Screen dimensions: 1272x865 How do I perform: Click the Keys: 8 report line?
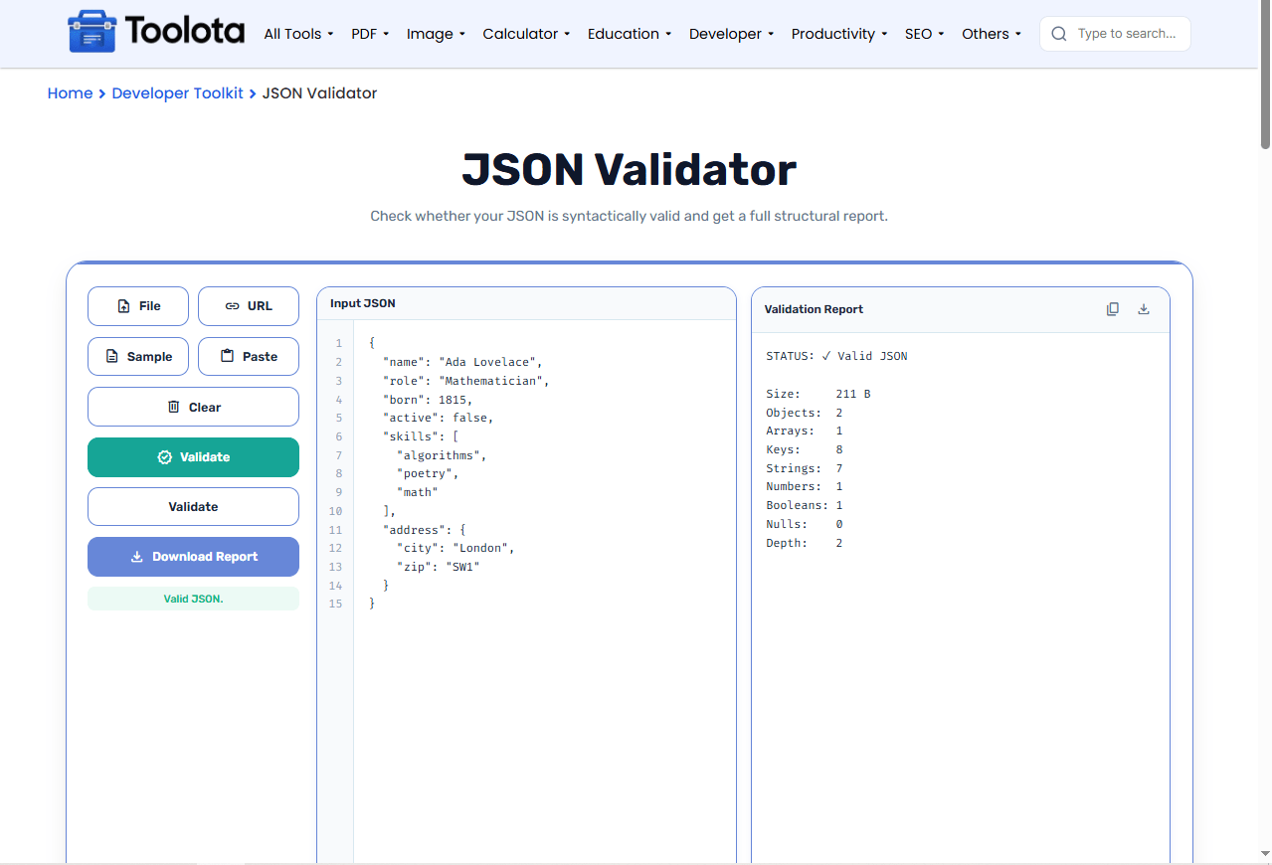pos(805,449)
